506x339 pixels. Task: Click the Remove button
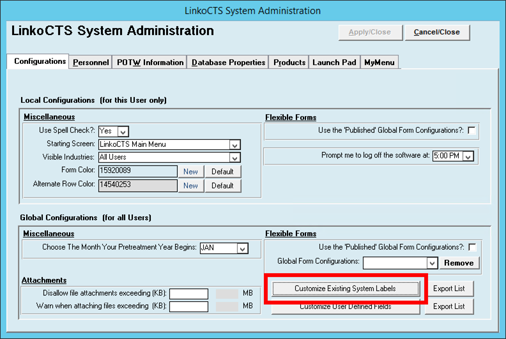point(459,263)
